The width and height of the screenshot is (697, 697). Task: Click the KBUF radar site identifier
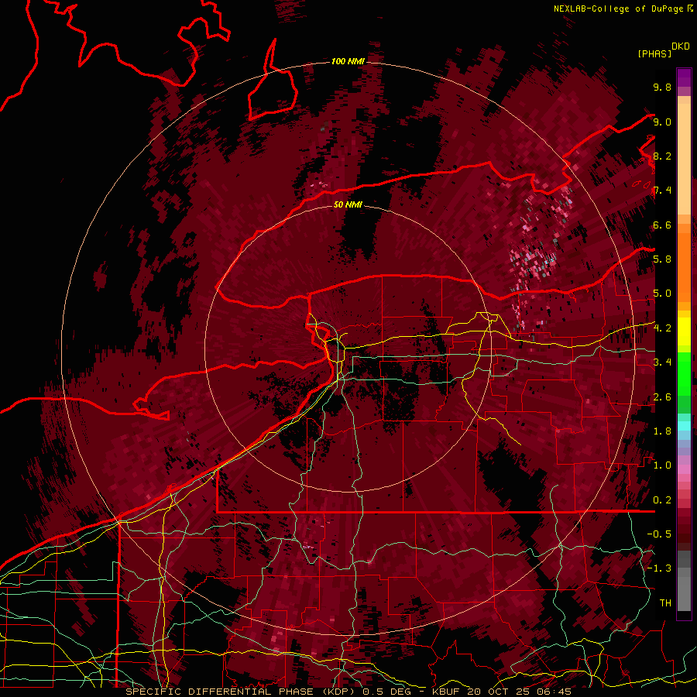pyautogui.click(x=446, y=692)
